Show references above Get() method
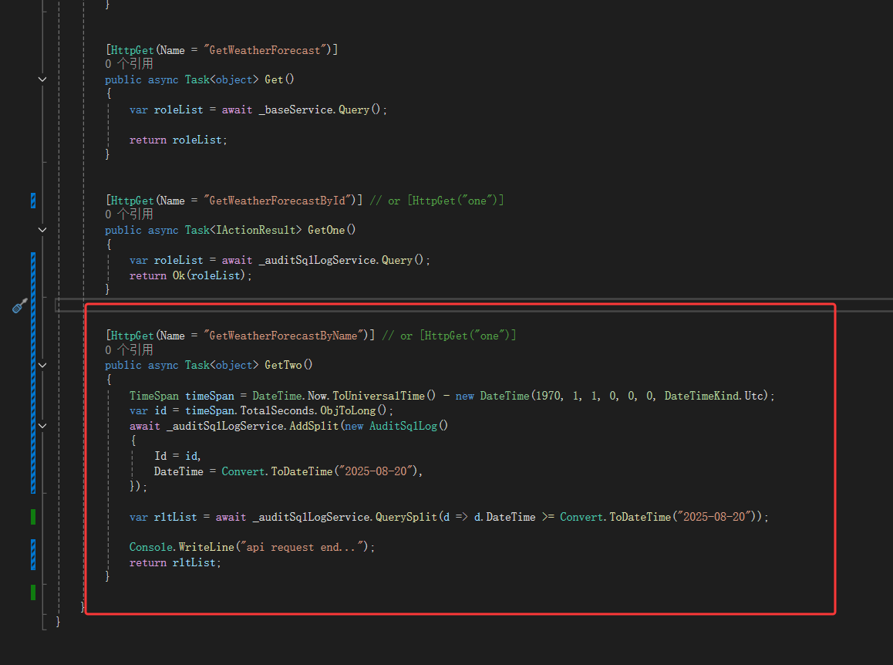This screenshot has width=893, height=665. (129, 64)
